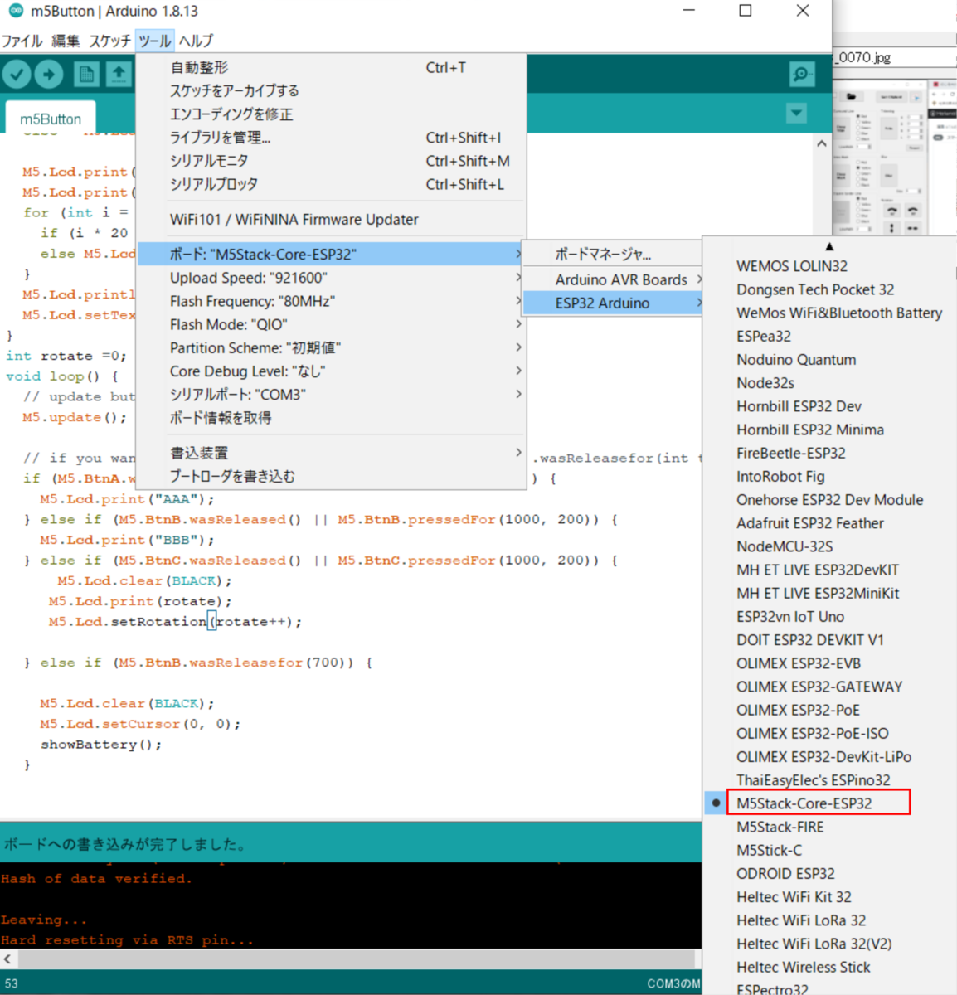Open the Serial Monitor magnifier icon

pyautogui.click(x=802, y=75)
